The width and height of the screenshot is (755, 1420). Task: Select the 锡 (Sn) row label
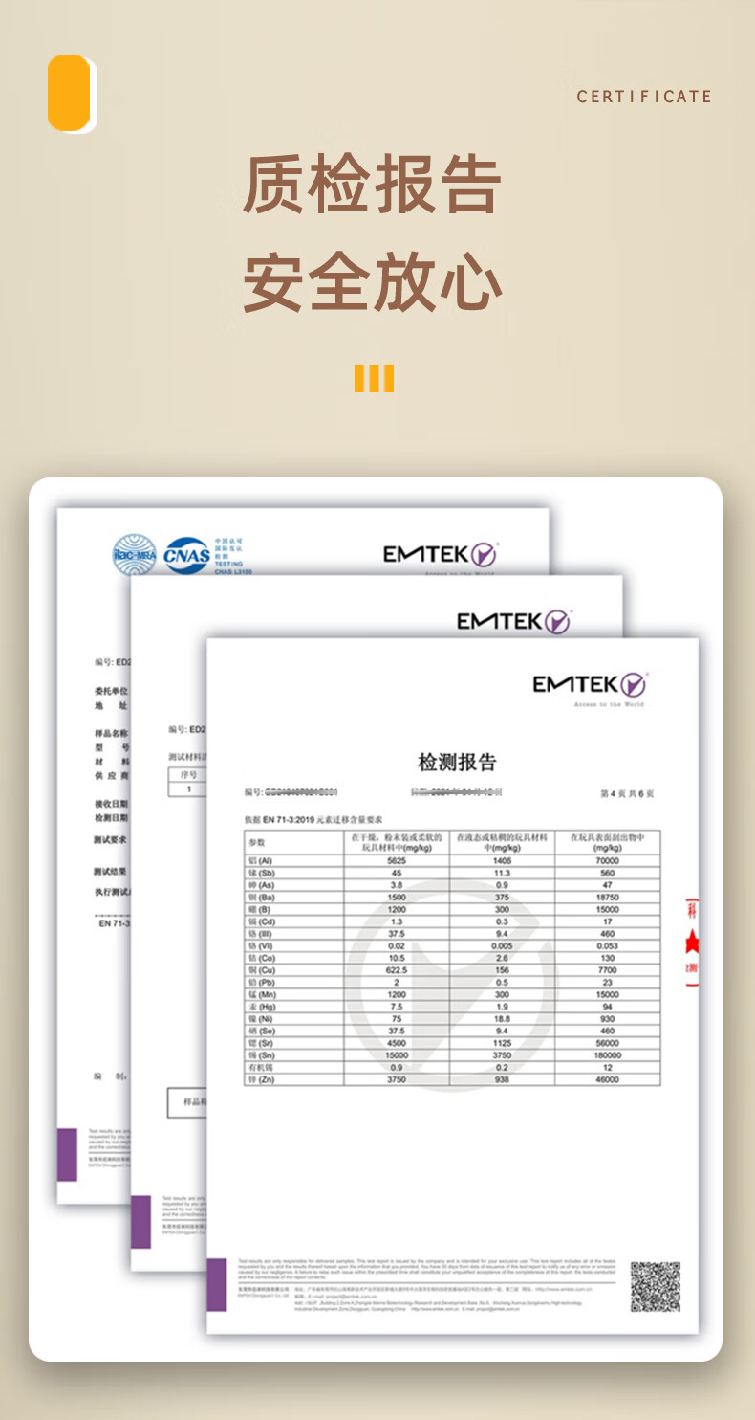(x=261, y=1055)
